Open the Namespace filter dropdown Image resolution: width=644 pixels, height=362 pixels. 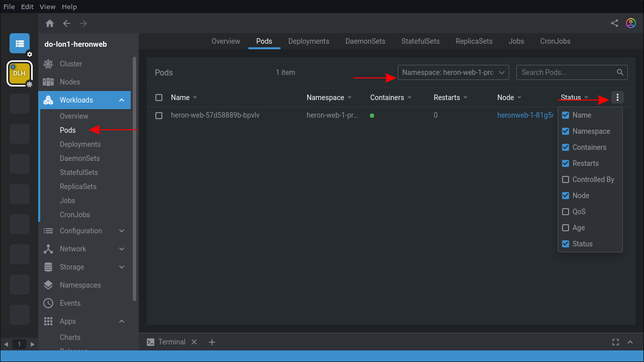coord(452,72)
